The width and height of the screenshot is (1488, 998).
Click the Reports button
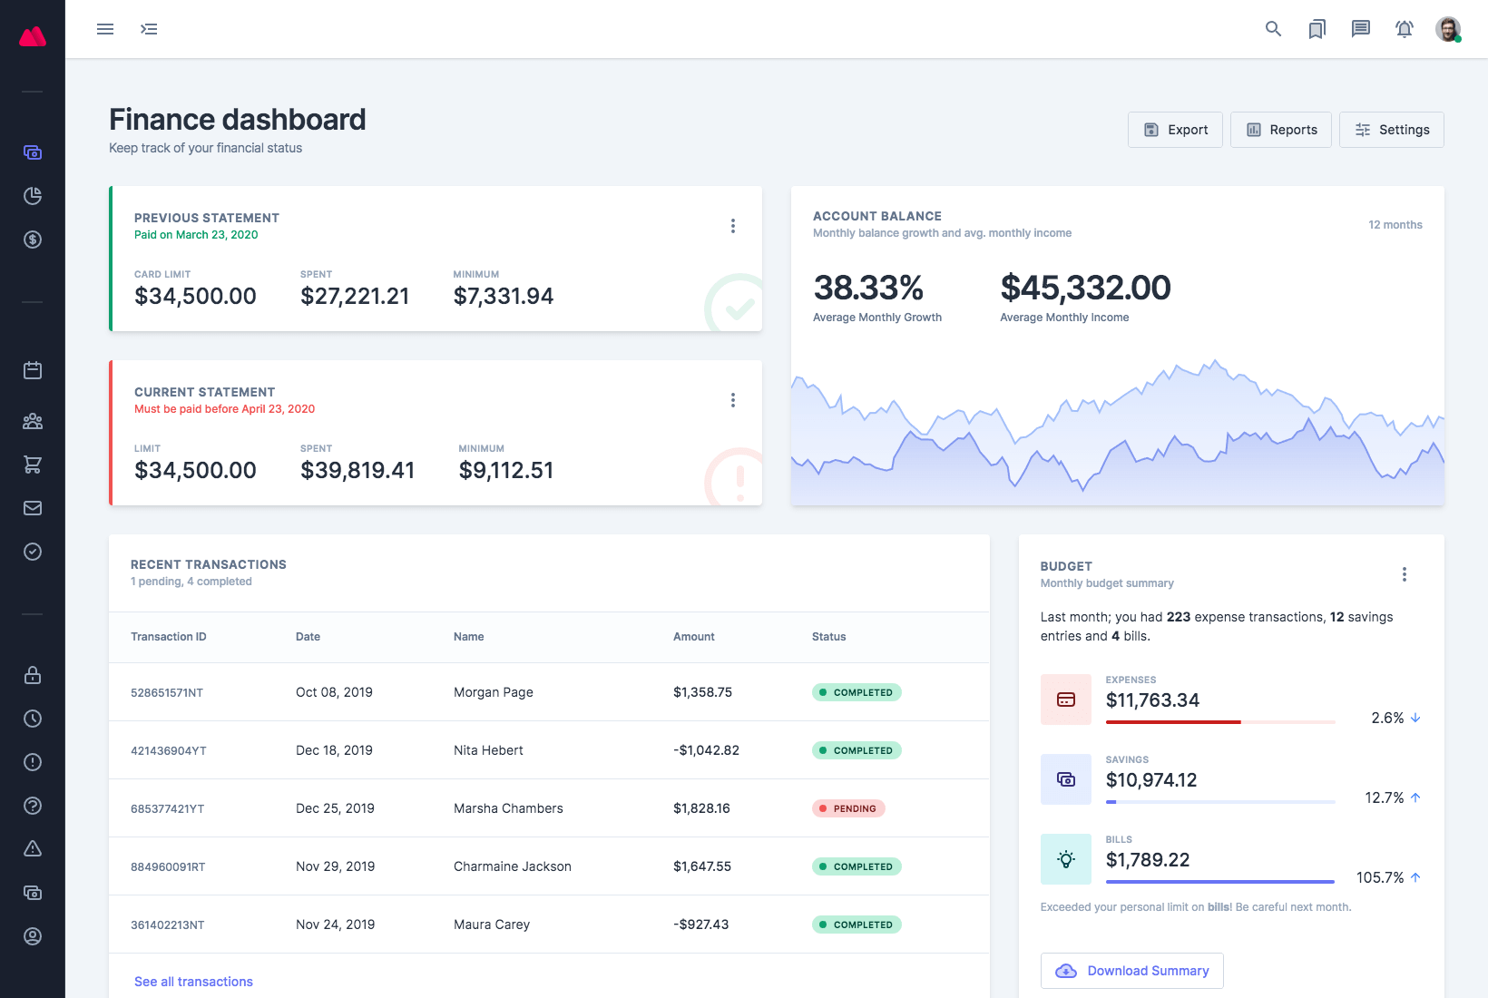pyautogui.click(x=1280, y=130)
